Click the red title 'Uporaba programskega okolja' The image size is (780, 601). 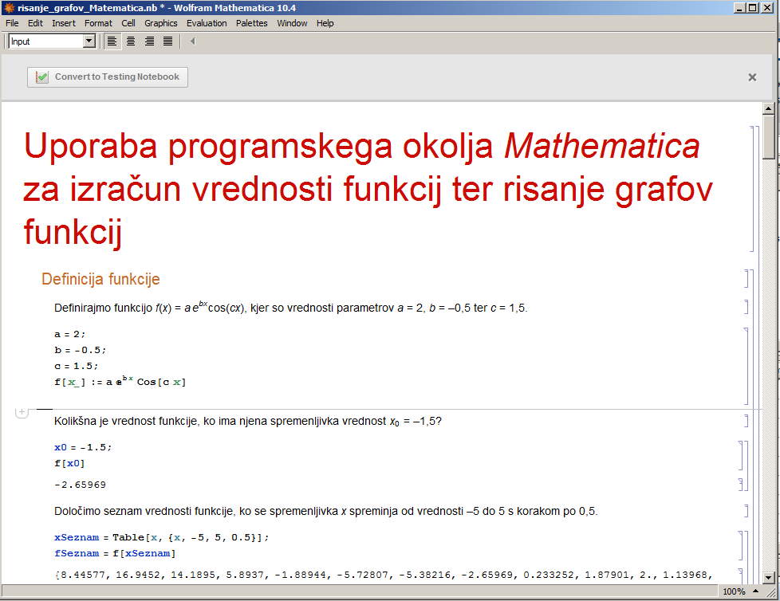tap(368, 189)
